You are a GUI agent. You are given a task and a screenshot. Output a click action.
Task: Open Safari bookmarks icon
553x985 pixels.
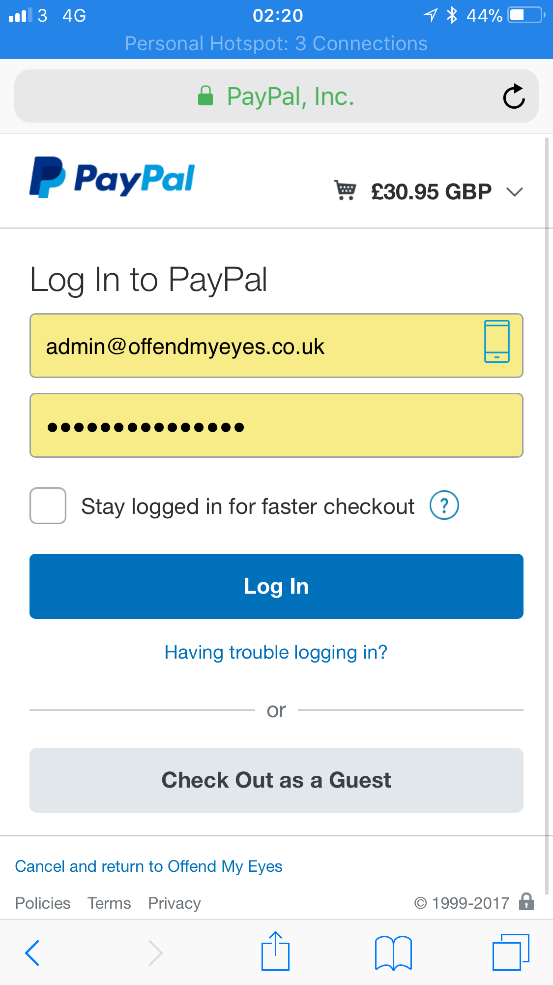click(393, 953)
